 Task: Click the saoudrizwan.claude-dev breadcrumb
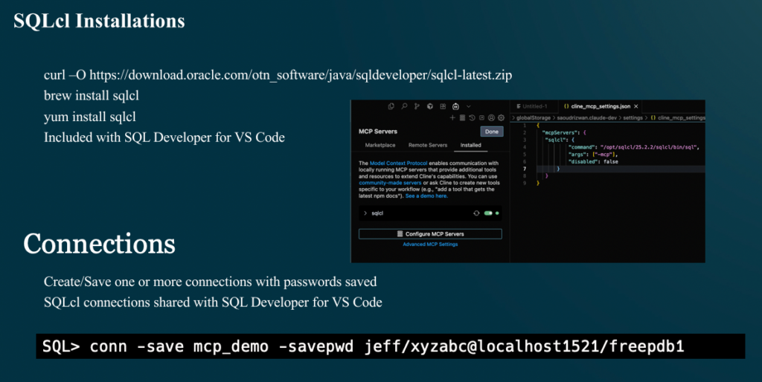[587, 118]
